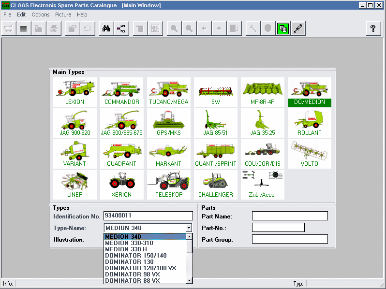Select the VOLTO tedder type
This screenshot has width=386, height=289.
(310, 154)
